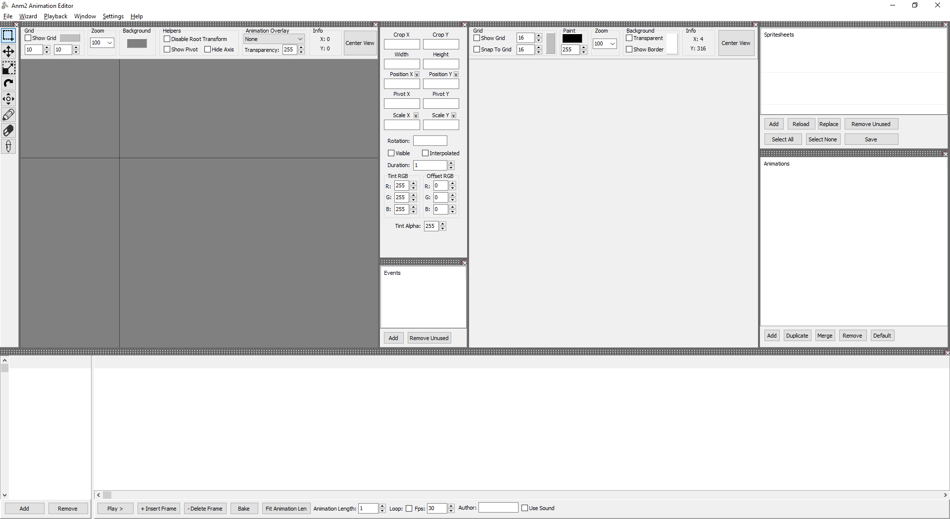Select the color picker dropper tool
950x519 pixels.
(8, 146)
